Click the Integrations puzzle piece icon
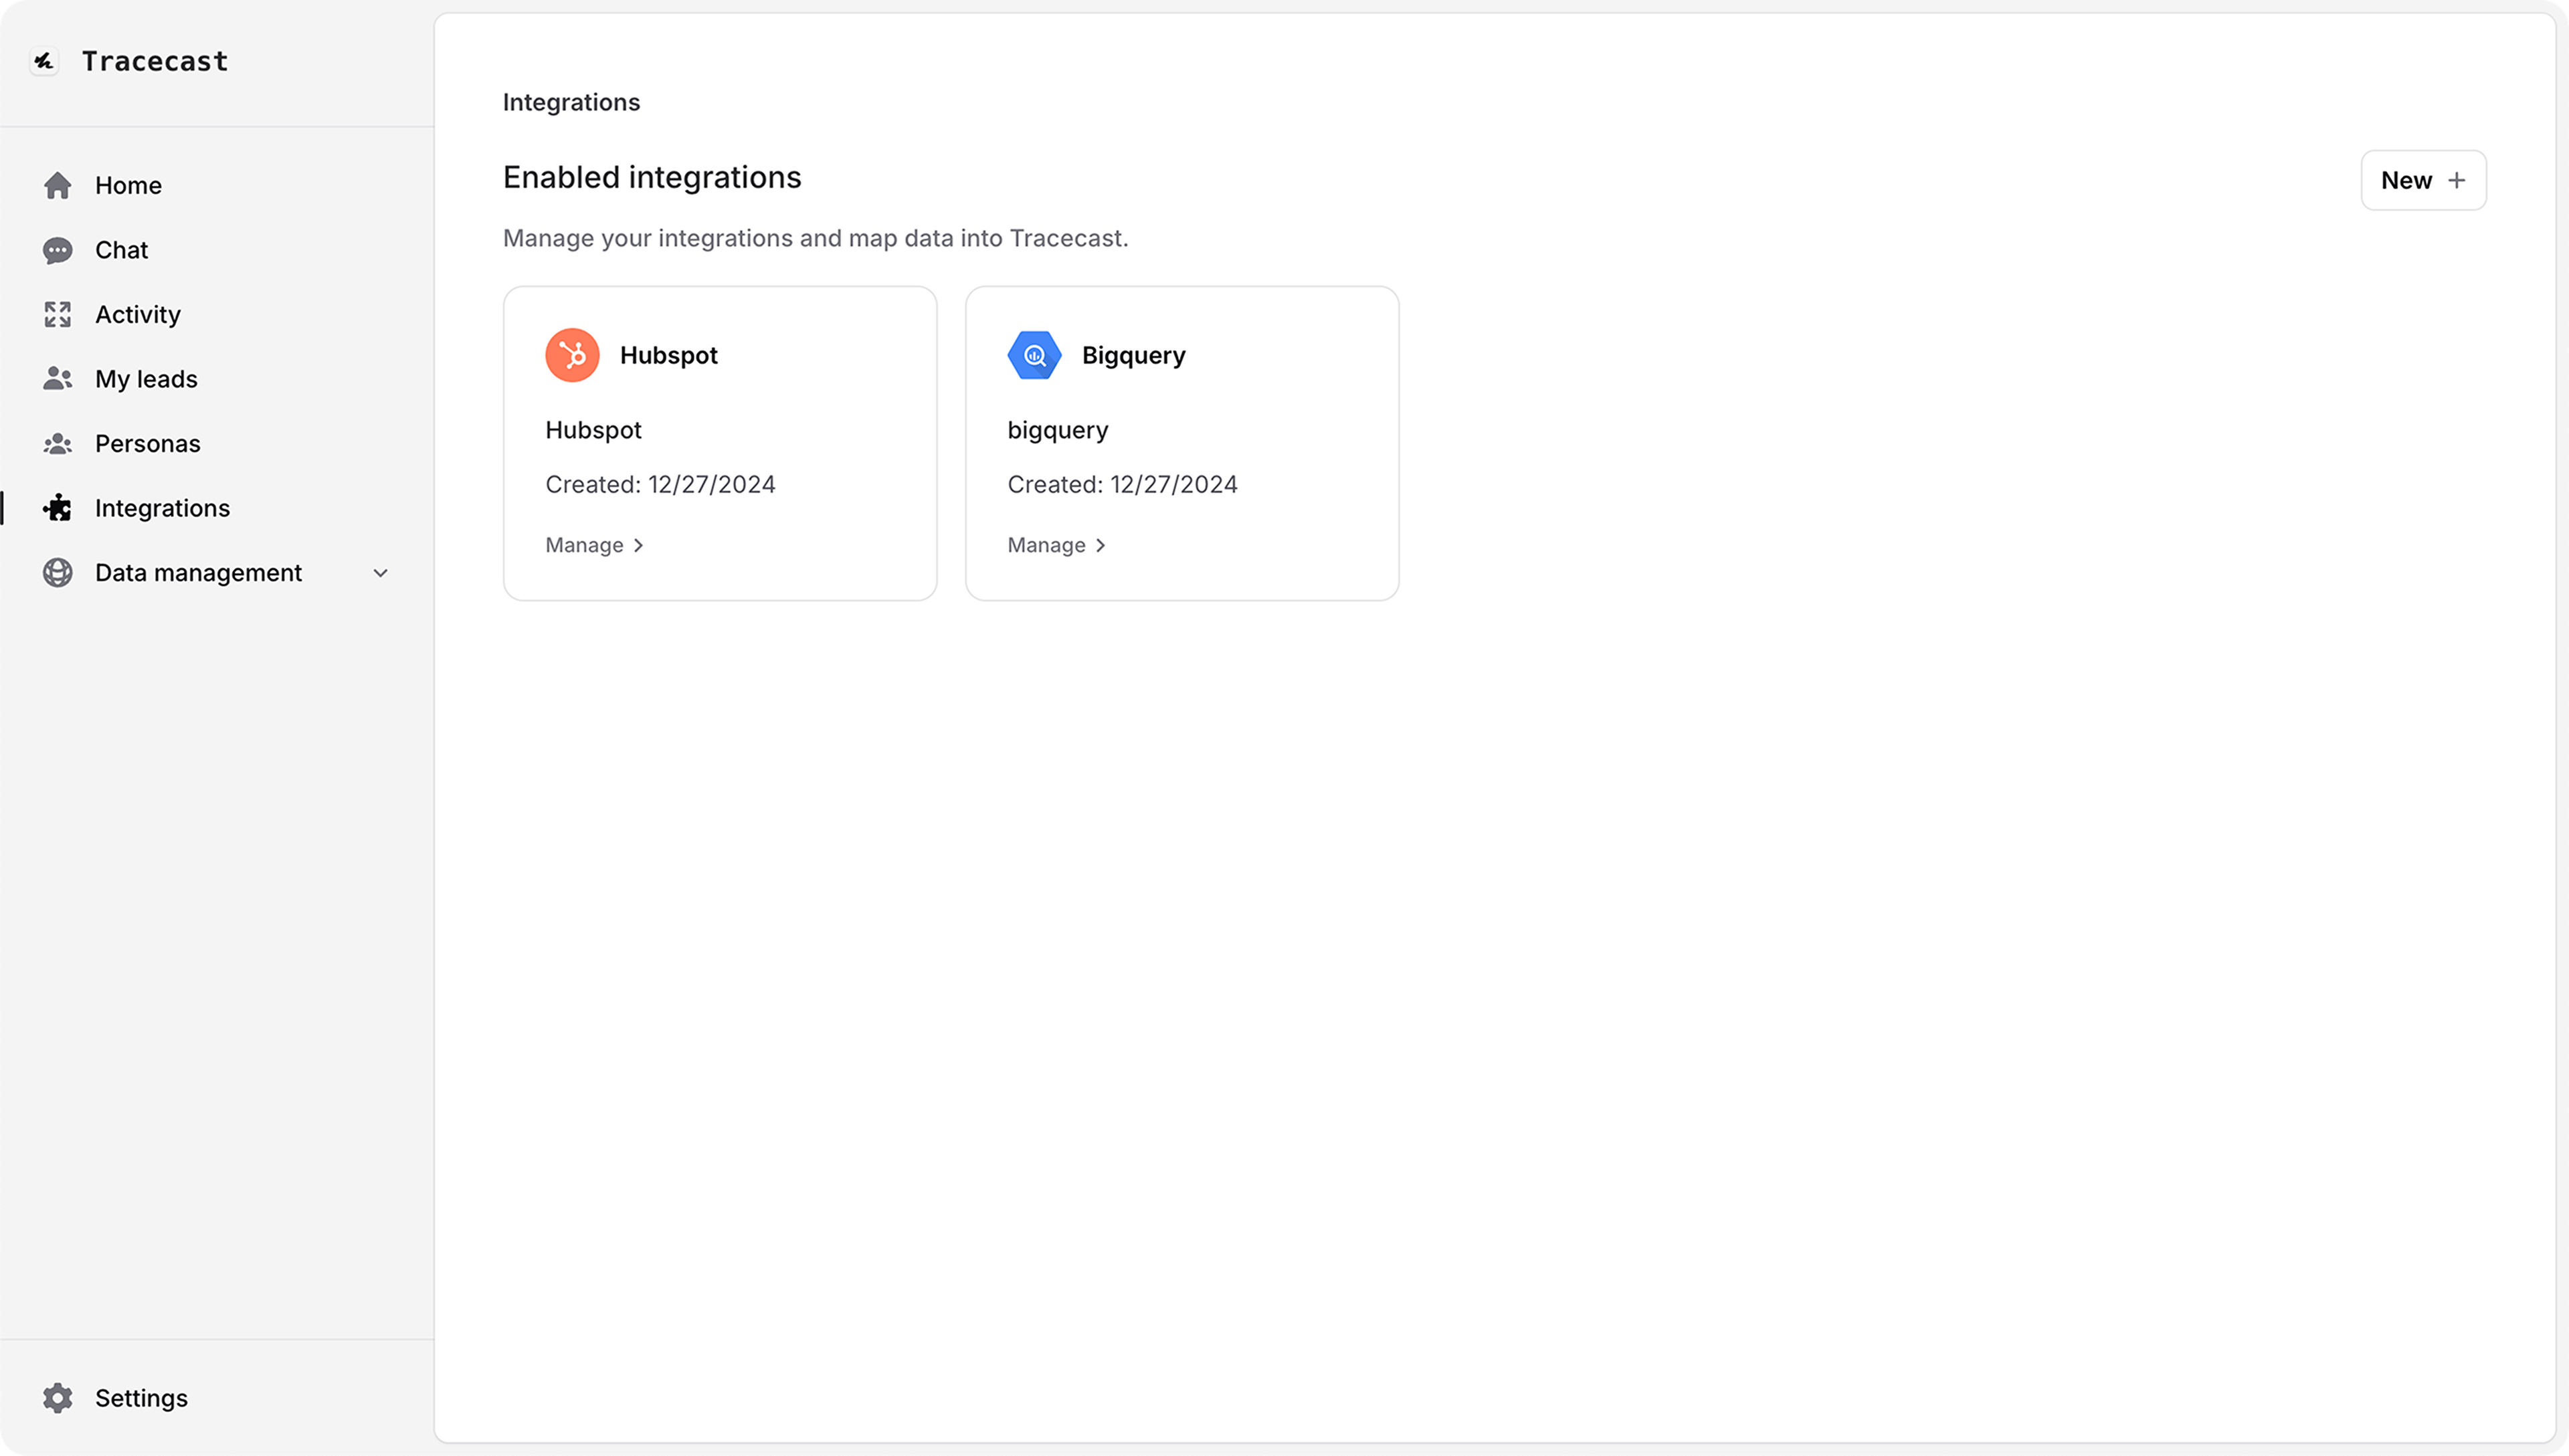 (x=58, y=508)
